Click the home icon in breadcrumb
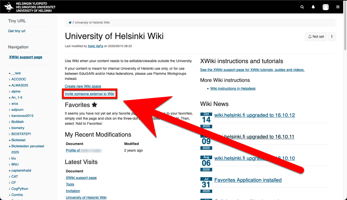 [70, 23]
